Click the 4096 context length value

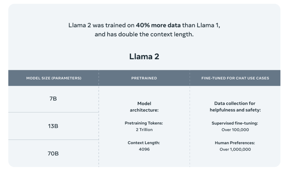click(x=144, y=149)
